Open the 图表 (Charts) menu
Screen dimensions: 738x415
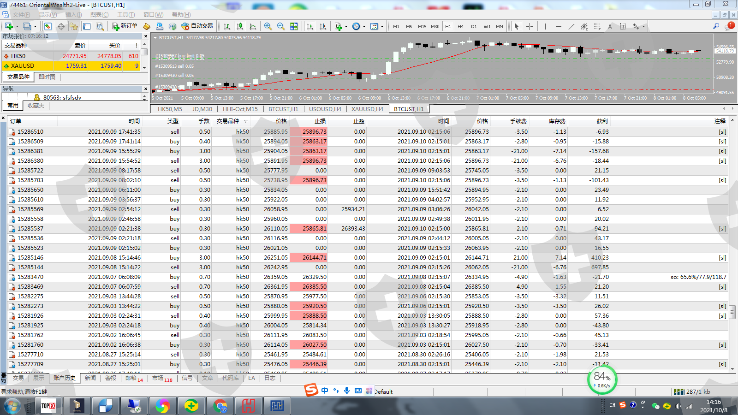tap(99, 15)
